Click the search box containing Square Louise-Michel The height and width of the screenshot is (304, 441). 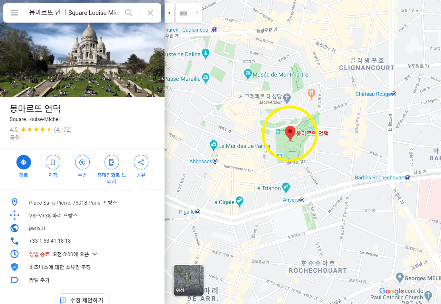74,13
